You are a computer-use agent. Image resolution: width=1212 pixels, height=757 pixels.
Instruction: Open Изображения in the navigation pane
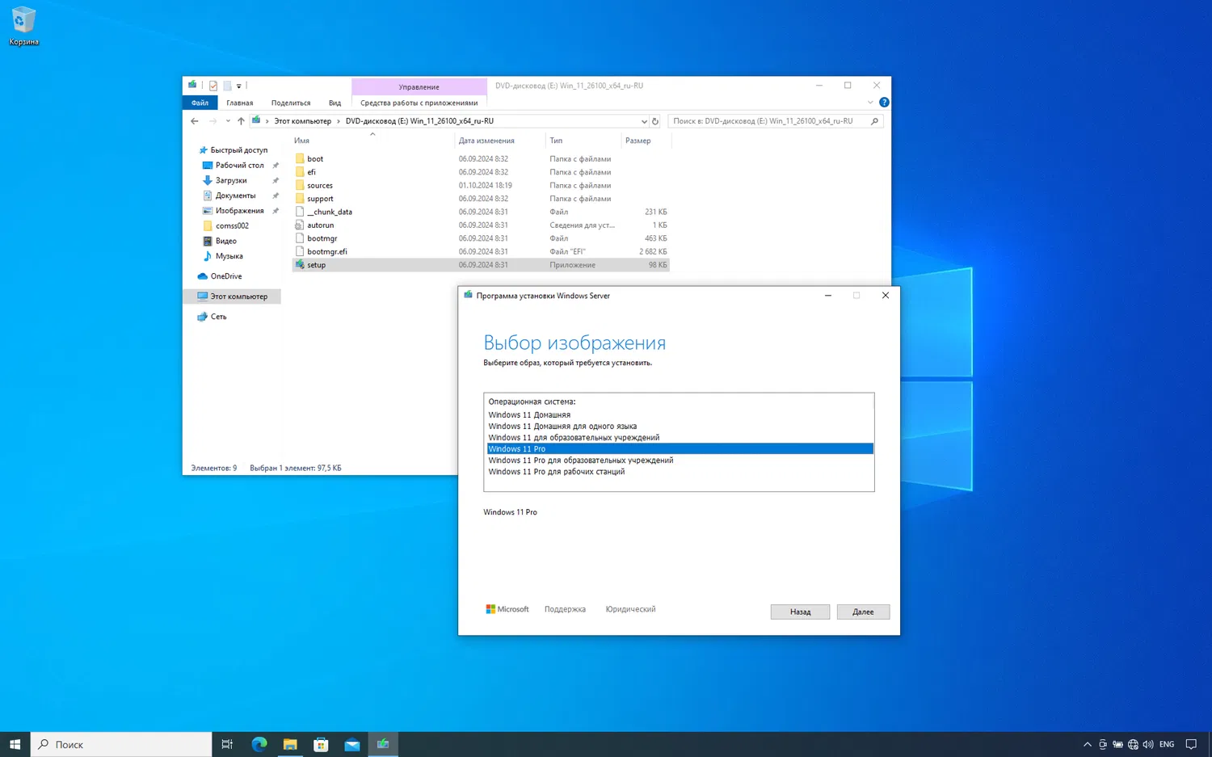(239, 211)
